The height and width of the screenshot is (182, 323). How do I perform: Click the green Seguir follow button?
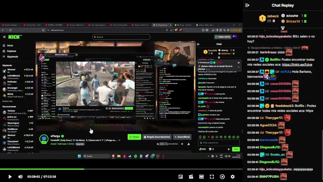click(134, 137)
